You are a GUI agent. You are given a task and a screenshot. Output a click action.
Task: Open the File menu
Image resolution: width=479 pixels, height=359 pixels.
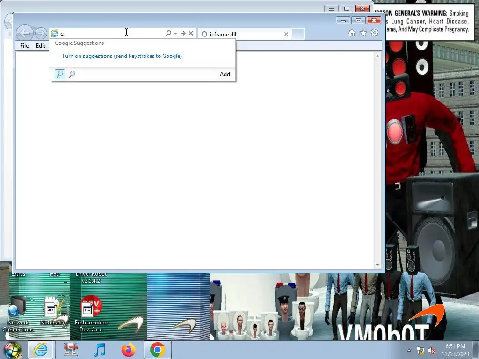coord(24,45)
